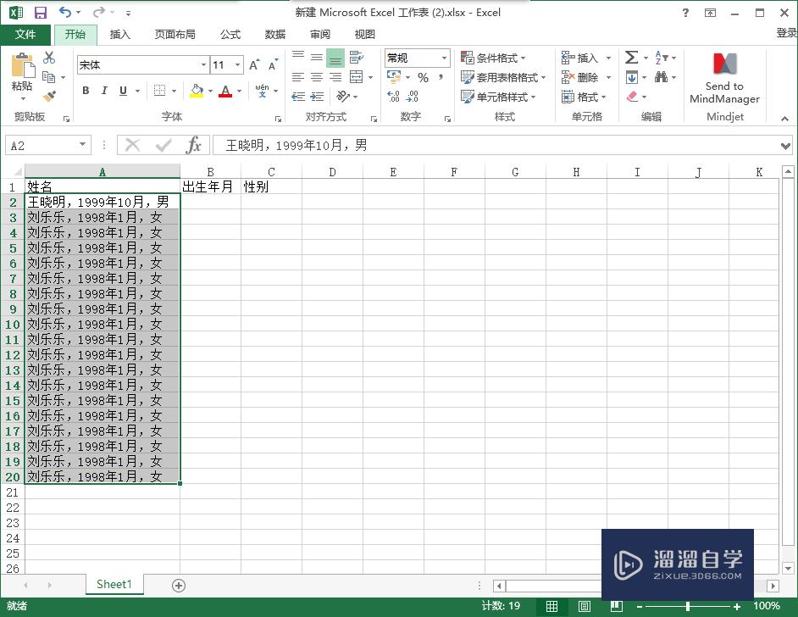798x617 pixels.
Task: Open the Fill Color bucket icon
Action: pyautogui.click(x=197, y=90)
